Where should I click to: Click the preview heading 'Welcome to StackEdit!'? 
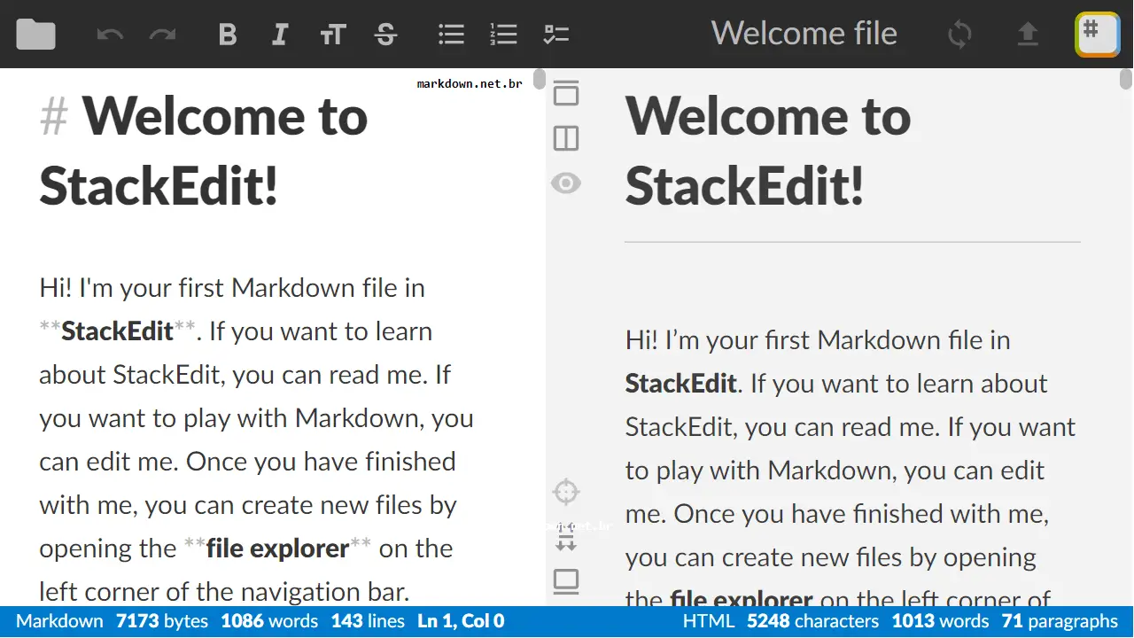(768, 150)
